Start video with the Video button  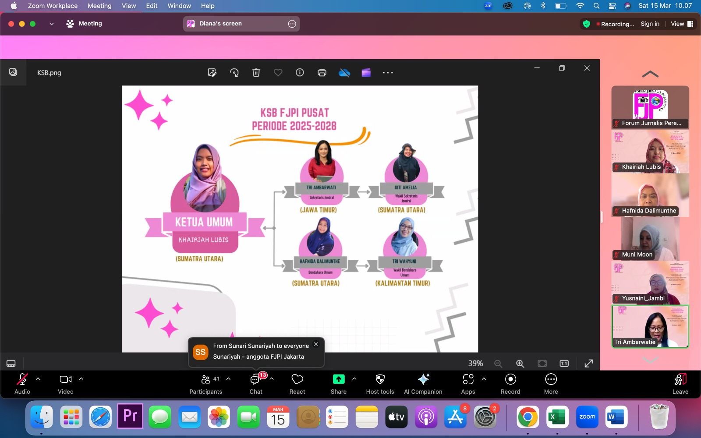pyautogui.click(x=66, y=384)
